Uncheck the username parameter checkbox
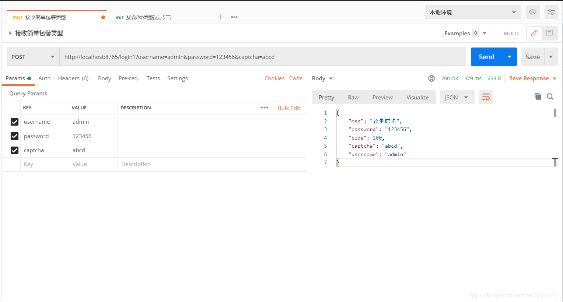 pos(14,122)
